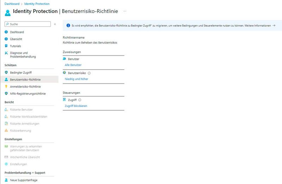Click the Riskante Benutzer icon

[6, 109]
